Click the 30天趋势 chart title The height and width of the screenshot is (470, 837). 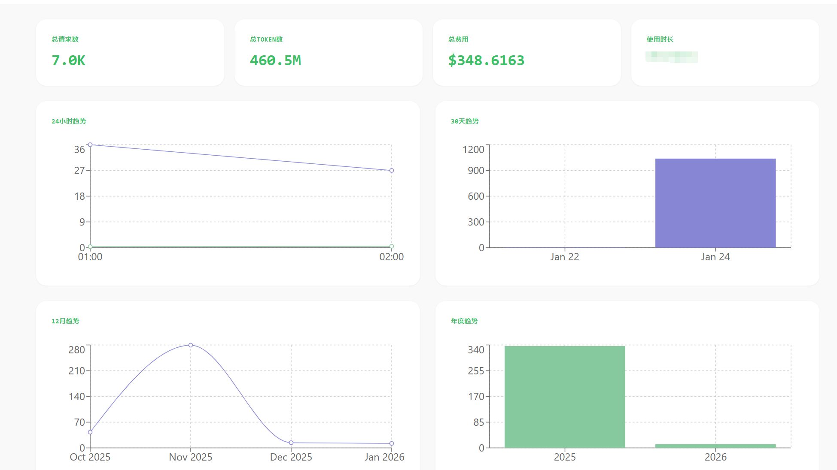pyautogui.click(x=465, y=121)
